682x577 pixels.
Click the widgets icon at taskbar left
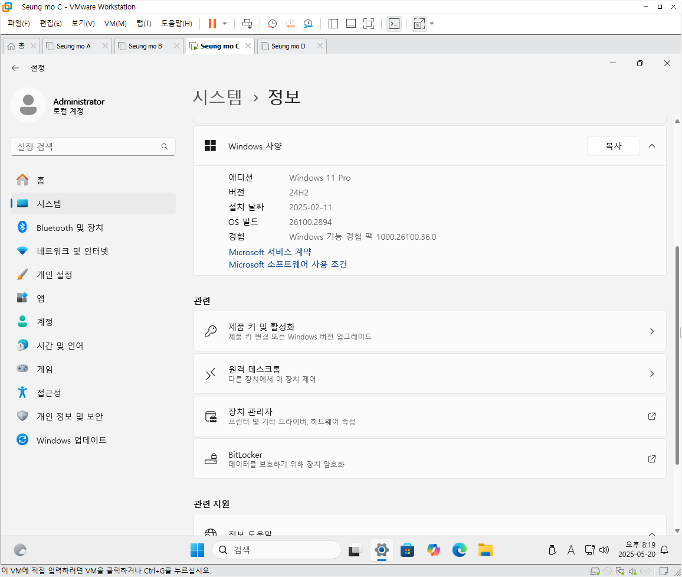pyautogui.click(x=20, y=550)
